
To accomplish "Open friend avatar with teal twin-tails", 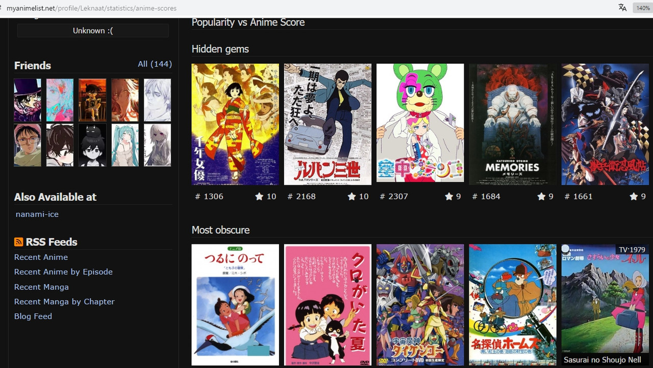I will (x=125, y=145).
